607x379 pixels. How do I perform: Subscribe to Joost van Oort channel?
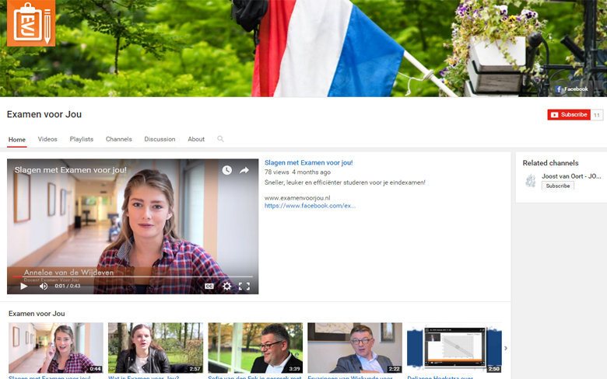[x=558, y=186]
